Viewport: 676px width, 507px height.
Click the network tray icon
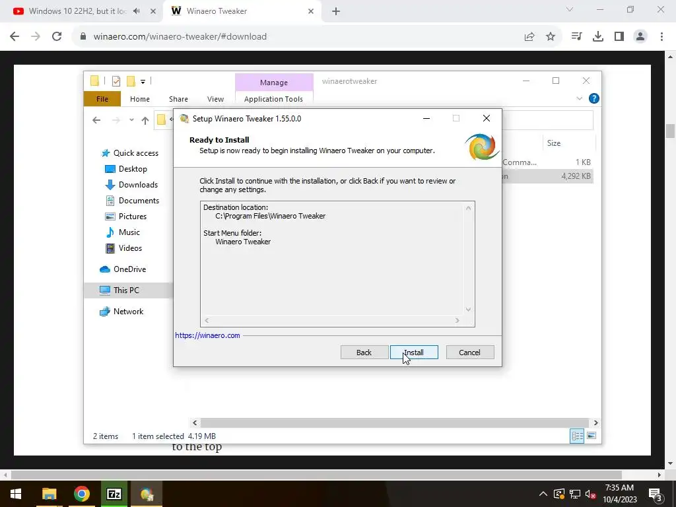click(x=575, y=494)
